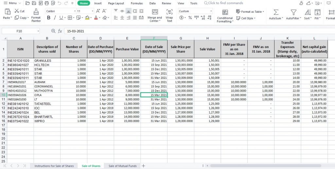335x169 pixels.
Task: Justify the cell text
Action: pyautogui.click(x=135, y=18)
